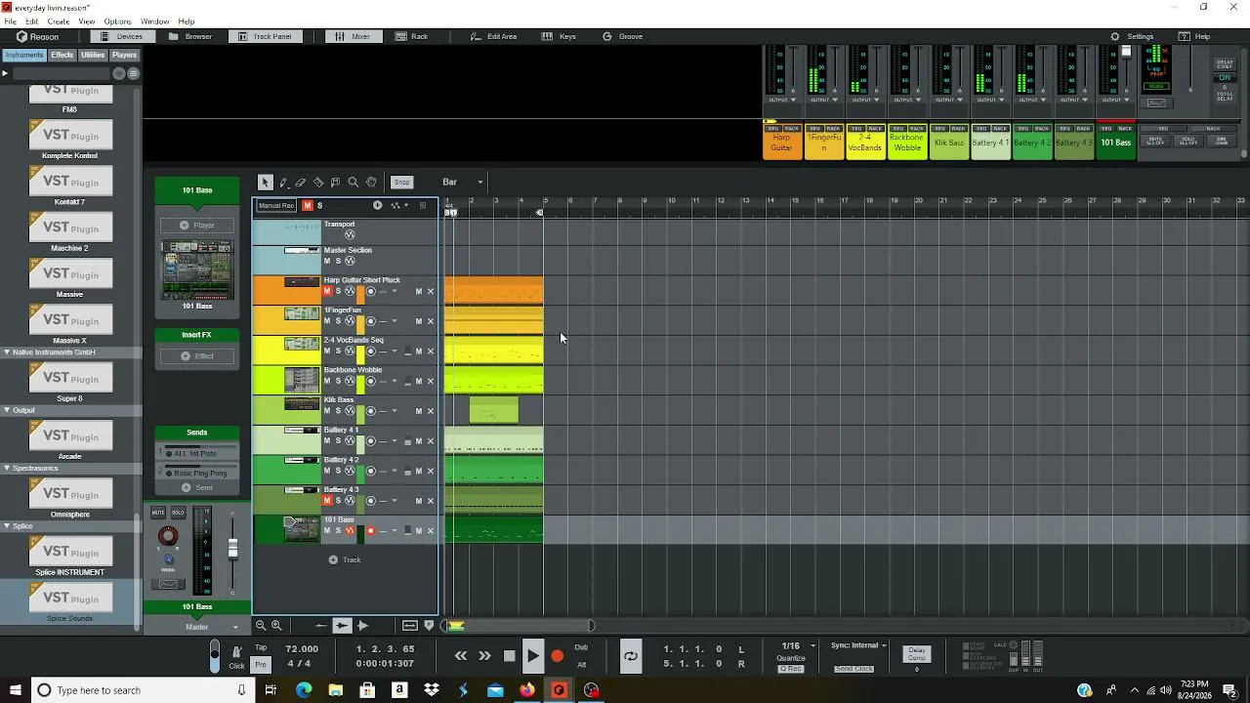Click the Fast Forward transport button
Viewport: 1250px width, 703px height.
click(x=484, y=656)
